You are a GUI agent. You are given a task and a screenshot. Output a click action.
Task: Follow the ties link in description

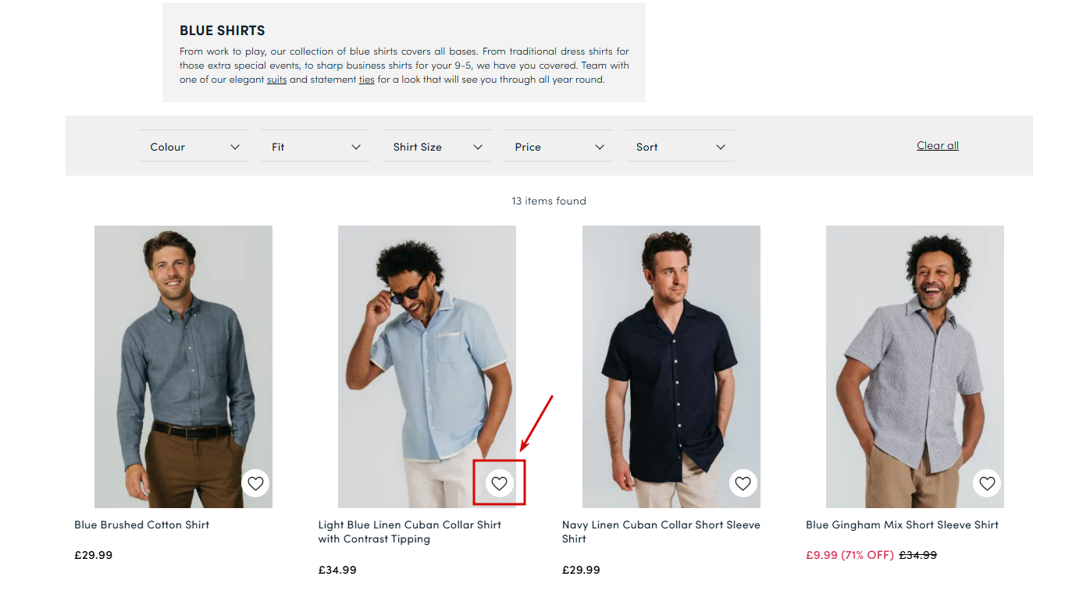tap(367, 80)
